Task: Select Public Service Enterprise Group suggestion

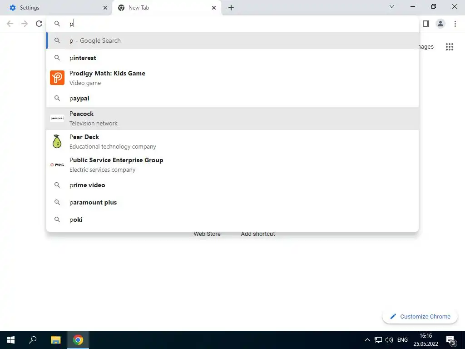Action: pos(232,165)
